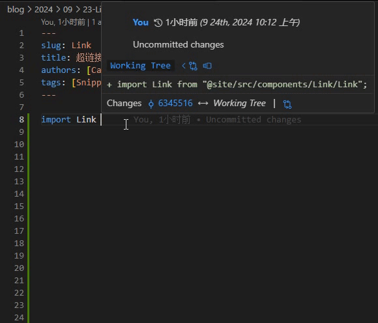The height and width of the screenshot is (323, 378).
Task: Click CodeLens 'You, 1小时前' above line 1
Action: click(x=63, y=22)
